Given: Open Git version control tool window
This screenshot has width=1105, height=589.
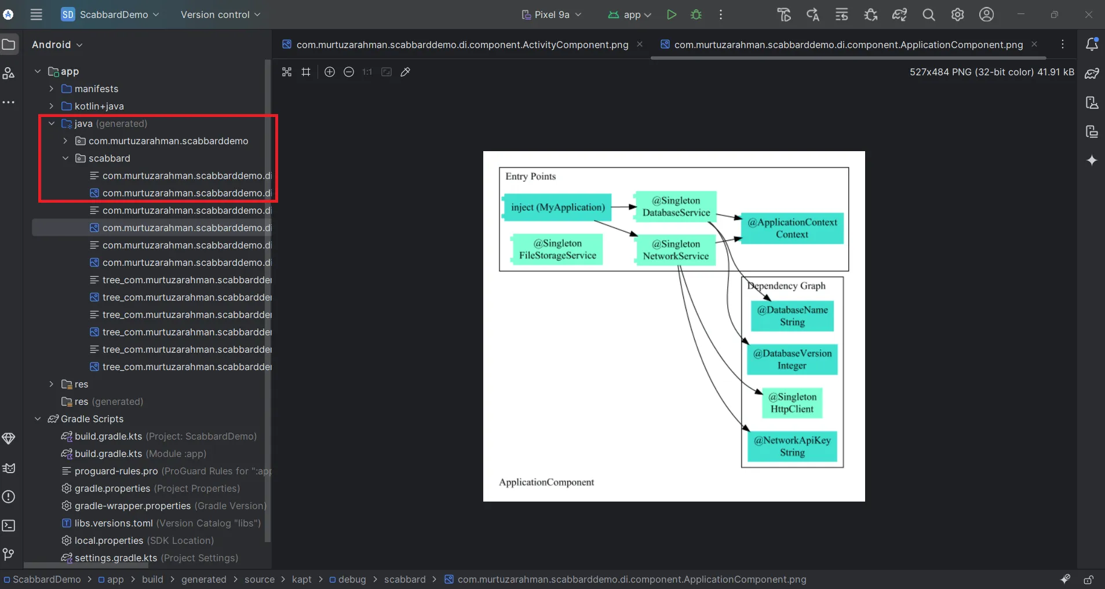Looking at the screenshot, I should pos(9,554).
